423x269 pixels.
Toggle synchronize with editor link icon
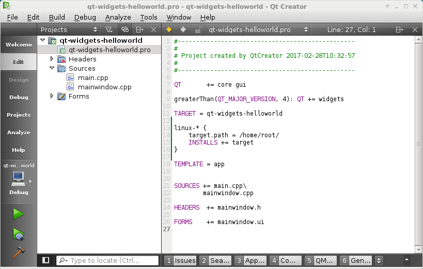pos(124,29)
